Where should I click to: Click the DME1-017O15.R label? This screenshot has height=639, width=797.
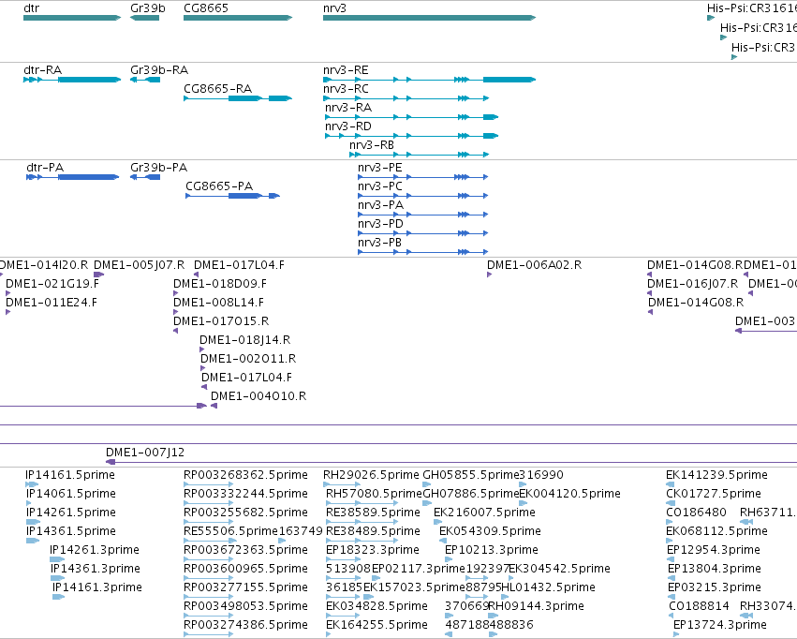coord(221,321)
